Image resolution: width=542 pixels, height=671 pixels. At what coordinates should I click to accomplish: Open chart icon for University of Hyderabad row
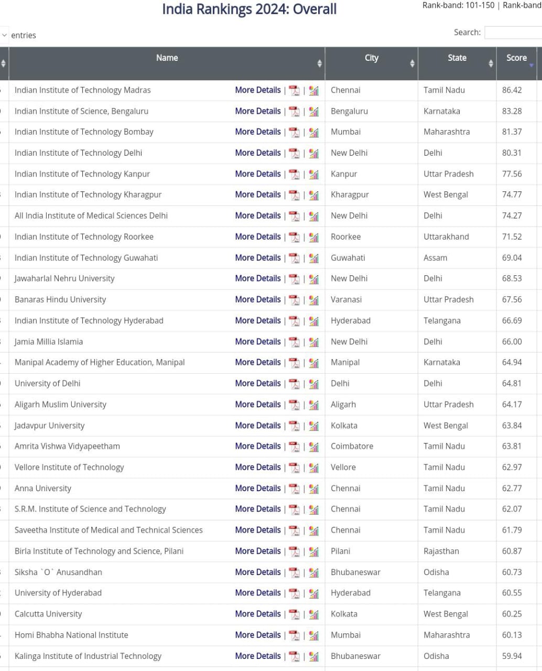click(313, 594)
